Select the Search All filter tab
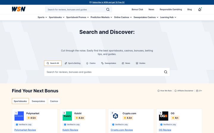This screenshot has width=214, height=133. click(x=53, y=63)
